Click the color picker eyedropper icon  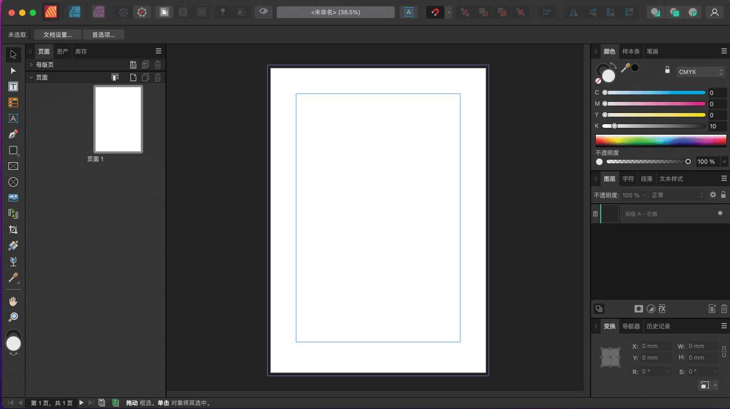coord(626,68)
